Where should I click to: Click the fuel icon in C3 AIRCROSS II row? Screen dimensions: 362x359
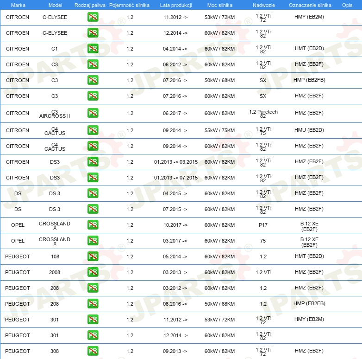pos(93,113)
